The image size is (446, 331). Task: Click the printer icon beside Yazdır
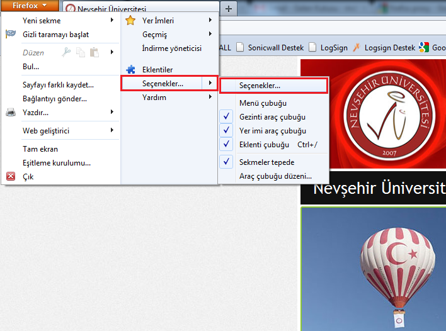[x=11, y=113]
